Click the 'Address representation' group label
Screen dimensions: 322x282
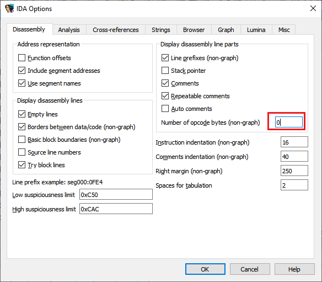click(49, 44)
